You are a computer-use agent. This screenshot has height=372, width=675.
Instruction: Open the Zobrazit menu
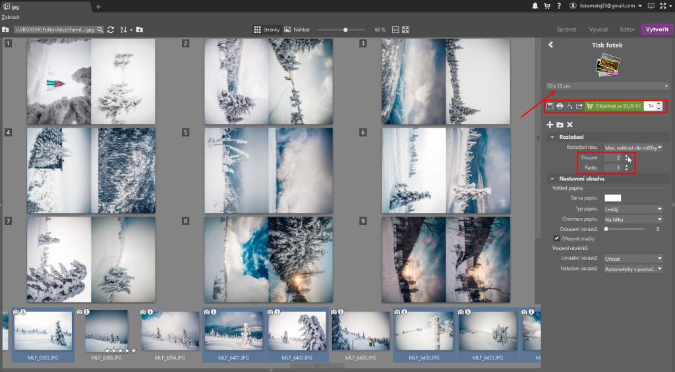11,18
